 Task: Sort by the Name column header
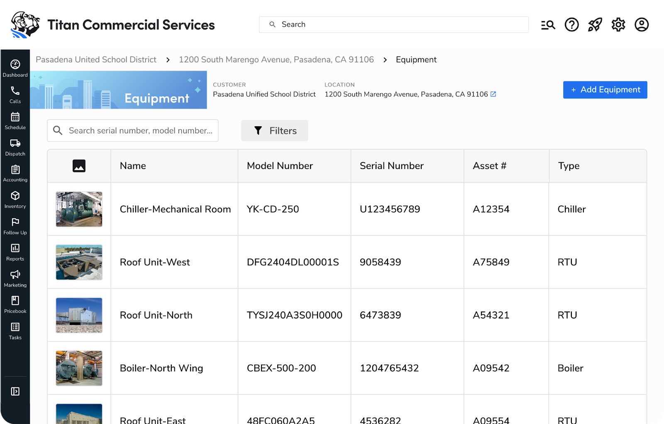tap(133, 166)
